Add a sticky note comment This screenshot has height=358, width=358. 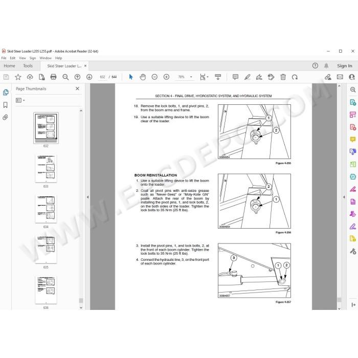[x=235, y=77]
